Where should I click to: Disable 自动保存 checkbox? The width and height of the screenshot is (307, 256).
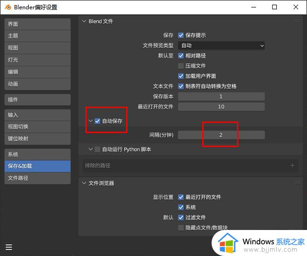97,121
